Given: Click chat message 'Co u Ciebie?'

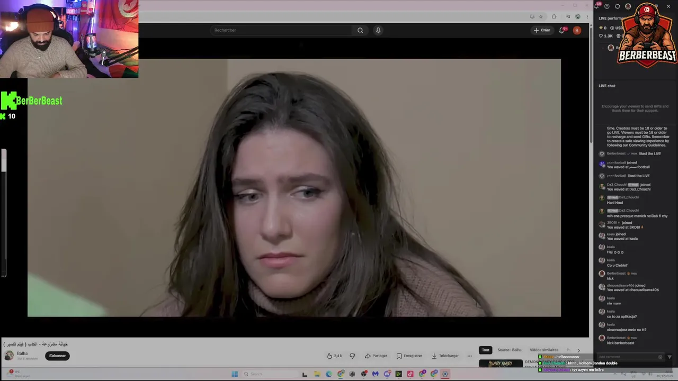Looking at the screenshot, I should pyautogui.click(x=617, y=265).
